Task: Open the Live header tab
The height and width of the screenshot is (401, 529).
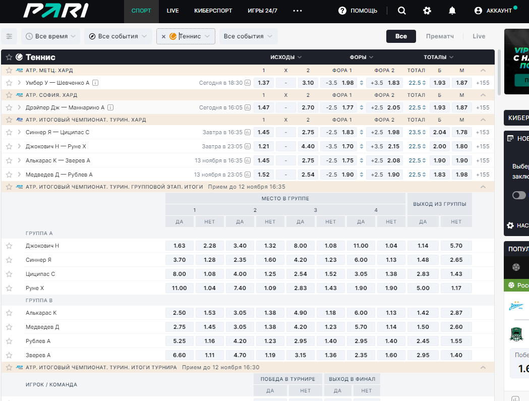Action: point(172,11)
